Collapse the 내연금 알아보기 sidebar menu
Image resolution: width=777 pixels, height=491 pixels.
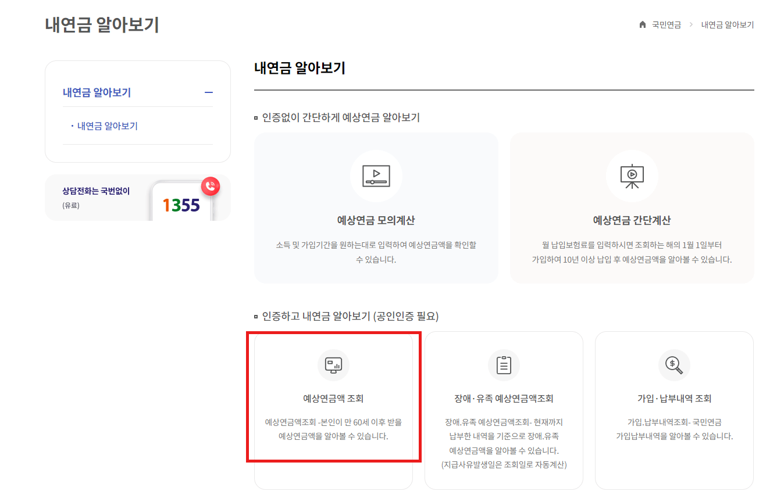[x=209, y=92]
